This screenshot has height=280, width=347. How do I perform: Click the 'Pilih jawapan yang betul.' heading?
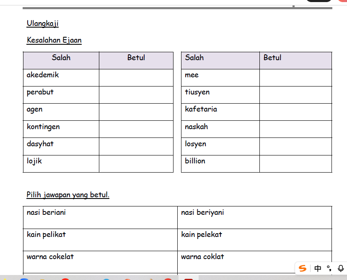pos(68,195)
